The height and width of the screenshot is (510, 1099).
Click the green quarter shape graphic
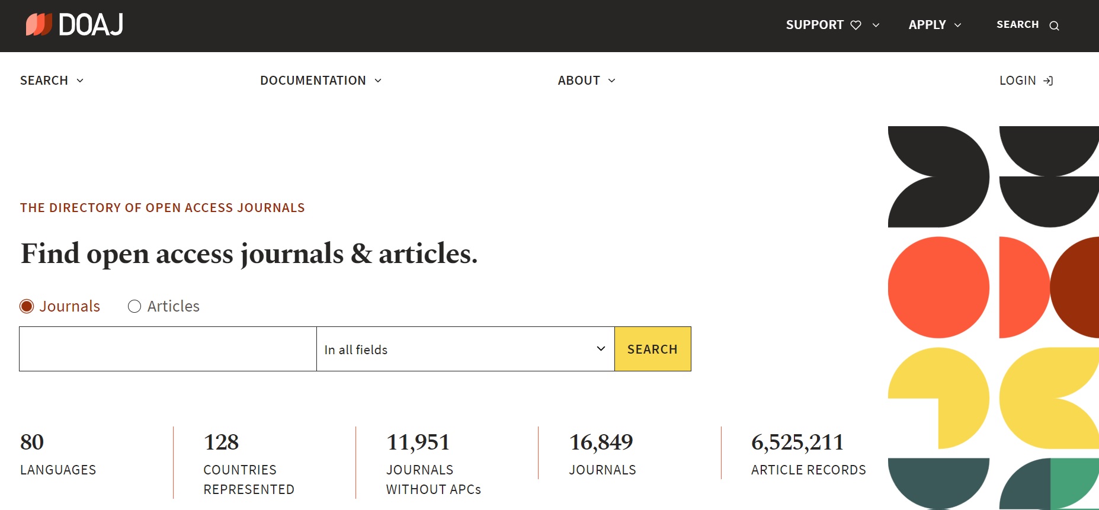(x=1074, y=483)
